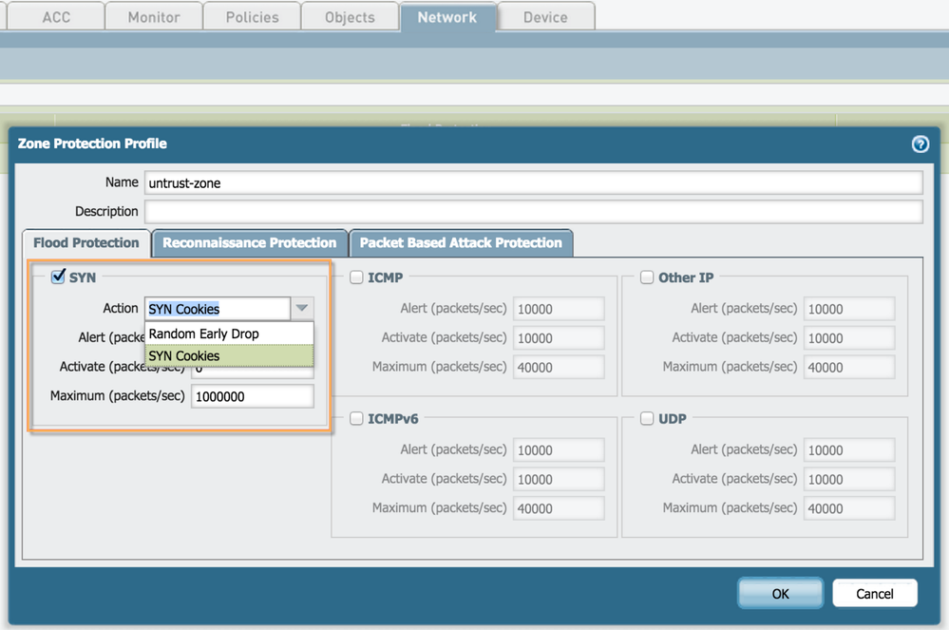This screenshot has width=949, height=630.
Task: Click the ICMPv6 Activate packets/sec field
Action: [559, 479]
